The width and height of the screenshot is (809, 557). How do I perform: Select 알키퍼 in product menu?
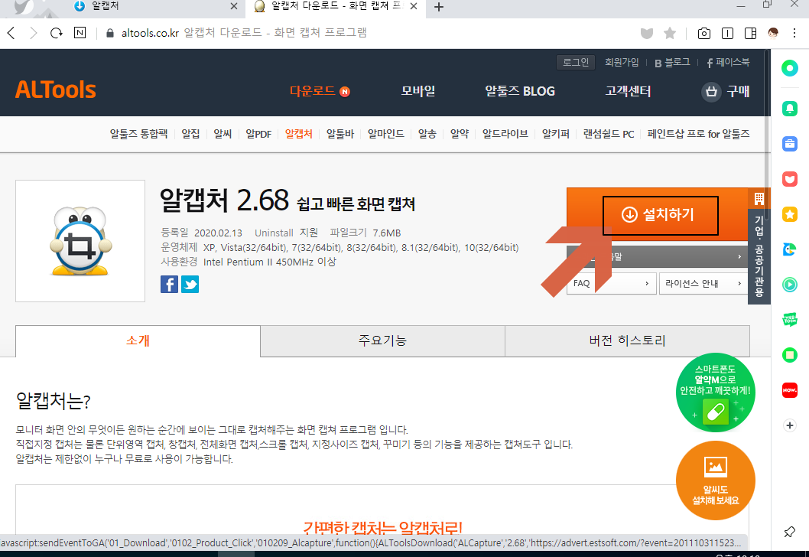click(x=556, y=134)
